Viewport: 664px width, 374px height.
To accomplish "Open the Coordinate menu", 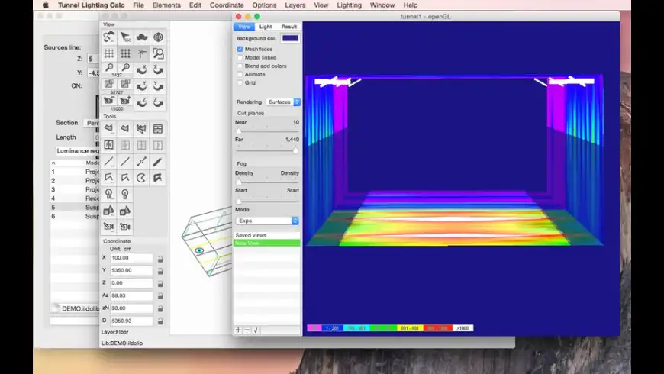I will click(227, 5).
